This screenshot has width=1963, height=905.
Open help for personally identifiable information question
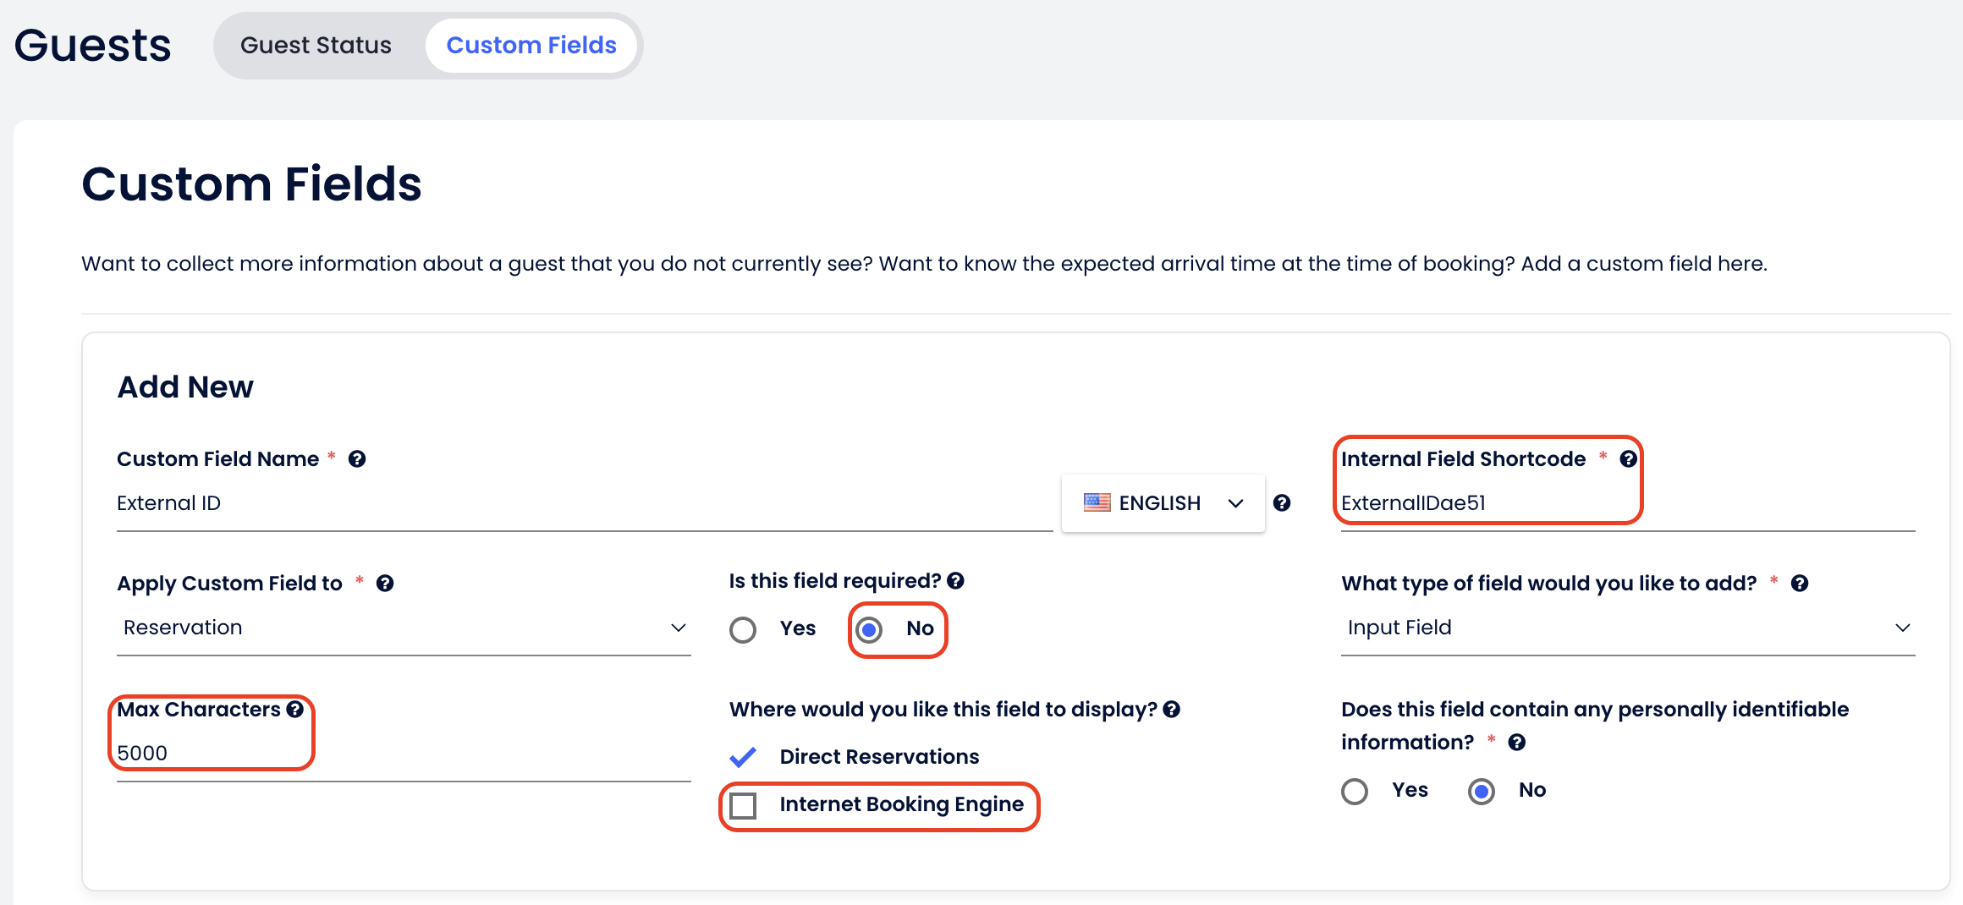[x=1517, y=743]
